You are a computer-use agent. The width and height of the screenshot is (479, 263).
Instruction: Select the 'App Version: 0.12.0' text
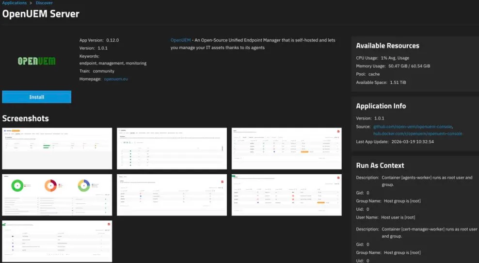pyautogui.click(x=99, y=40)
